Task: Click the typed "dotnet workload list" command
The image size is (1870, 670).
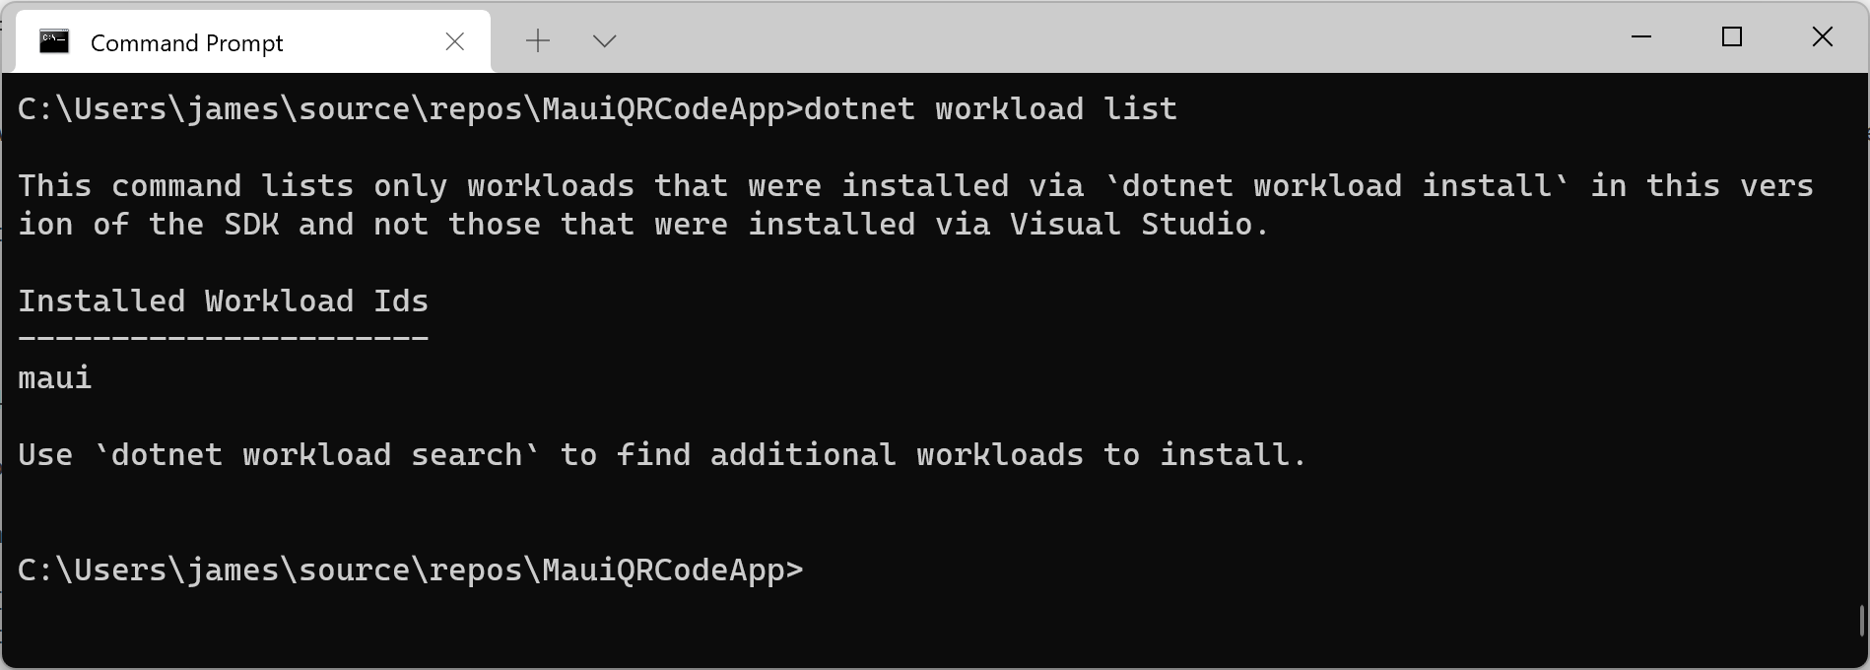Action: (x=991, y=108)
